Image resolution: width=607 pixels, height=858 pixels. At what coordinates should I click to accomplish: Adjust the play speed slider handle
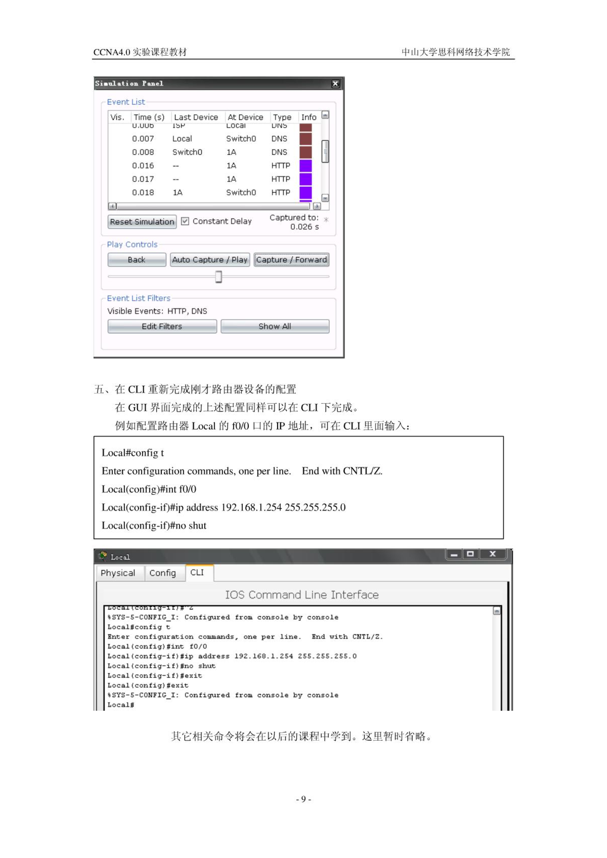point(219,277)
